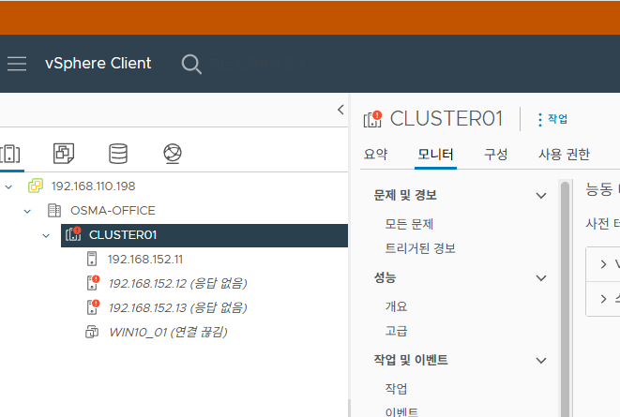Switch to Networking inventory view
This screenshot has width=620, height=417.
point(173,154)
